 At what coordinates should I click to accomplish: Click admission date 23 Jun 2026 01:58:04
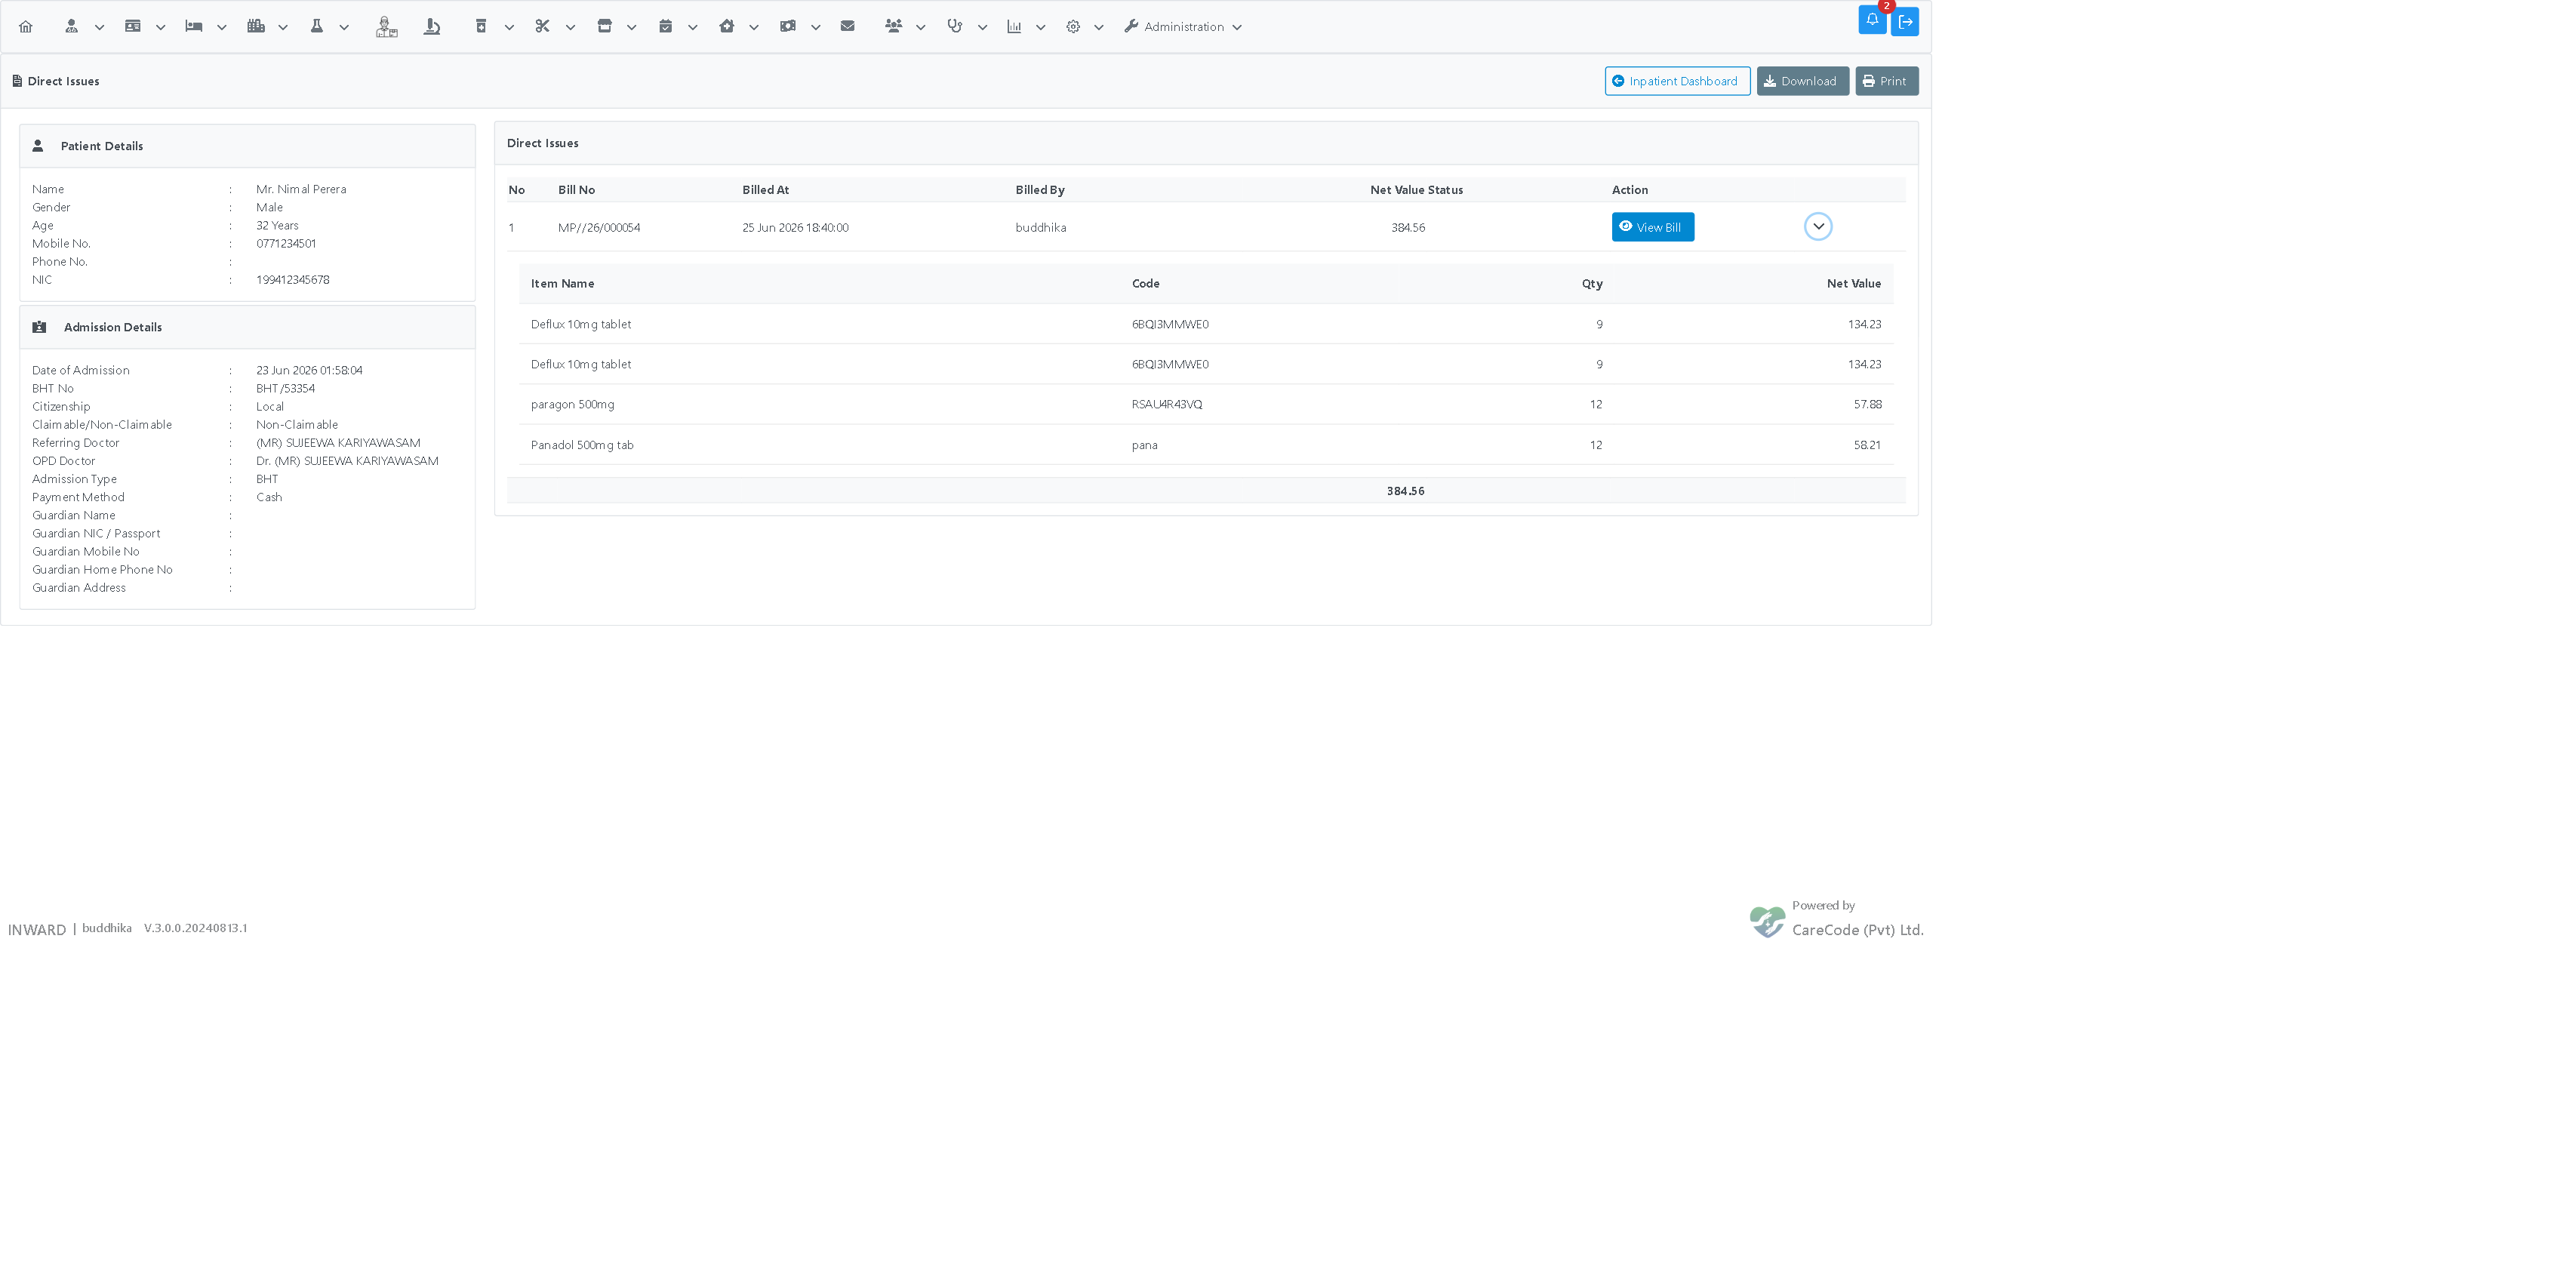[x=309, y=371]
